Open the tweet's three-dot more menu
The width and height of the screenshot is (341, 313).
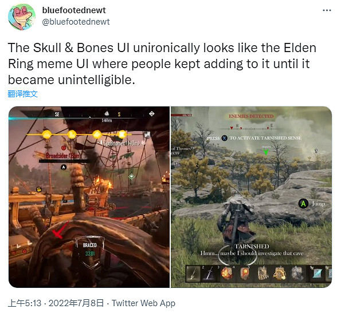click(x=327, y=10)
